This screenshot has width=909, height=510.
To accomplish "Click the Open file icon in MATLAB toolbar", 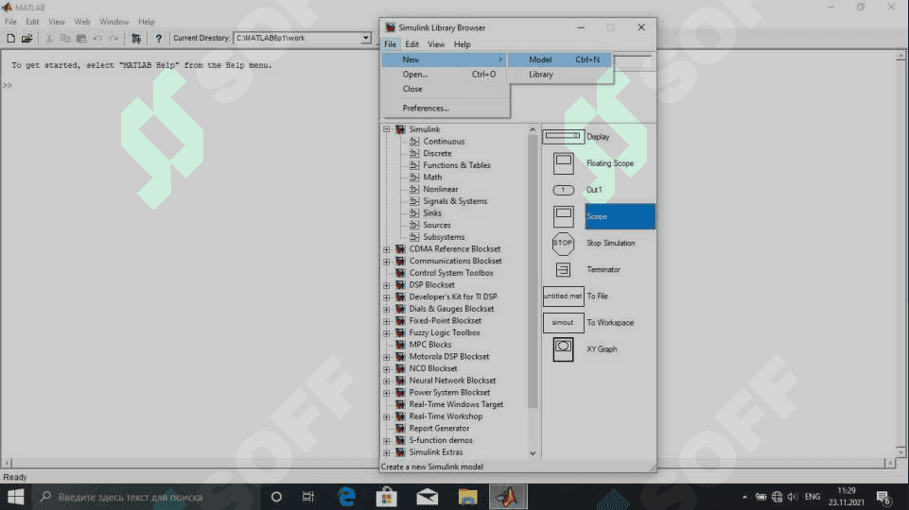I will (26, 38).
